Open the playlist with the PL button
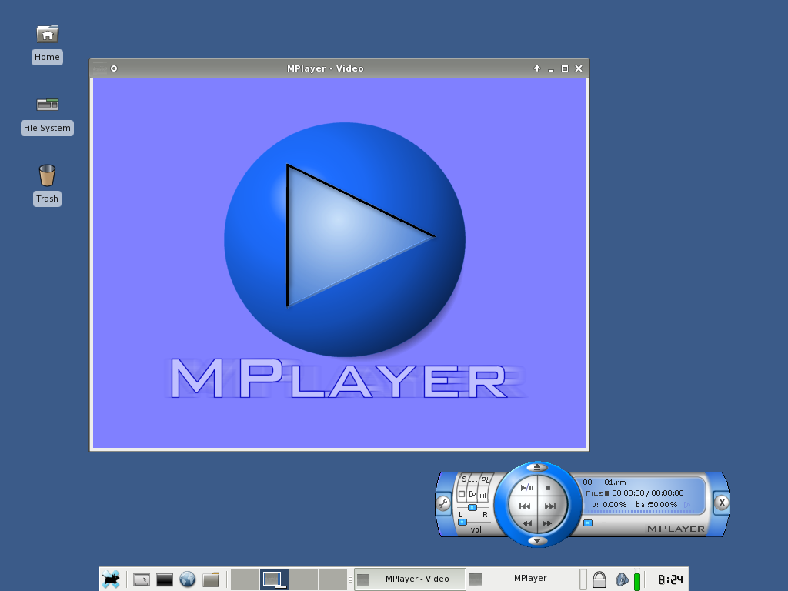 coord(485,480)
